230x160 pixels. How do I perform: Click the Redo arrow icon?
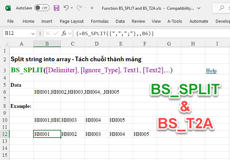pyautogui.click(x=79, y=8)
